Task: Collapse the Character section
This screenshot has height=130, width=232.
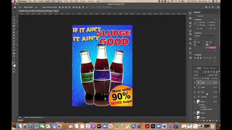Action: pos(194,33)
